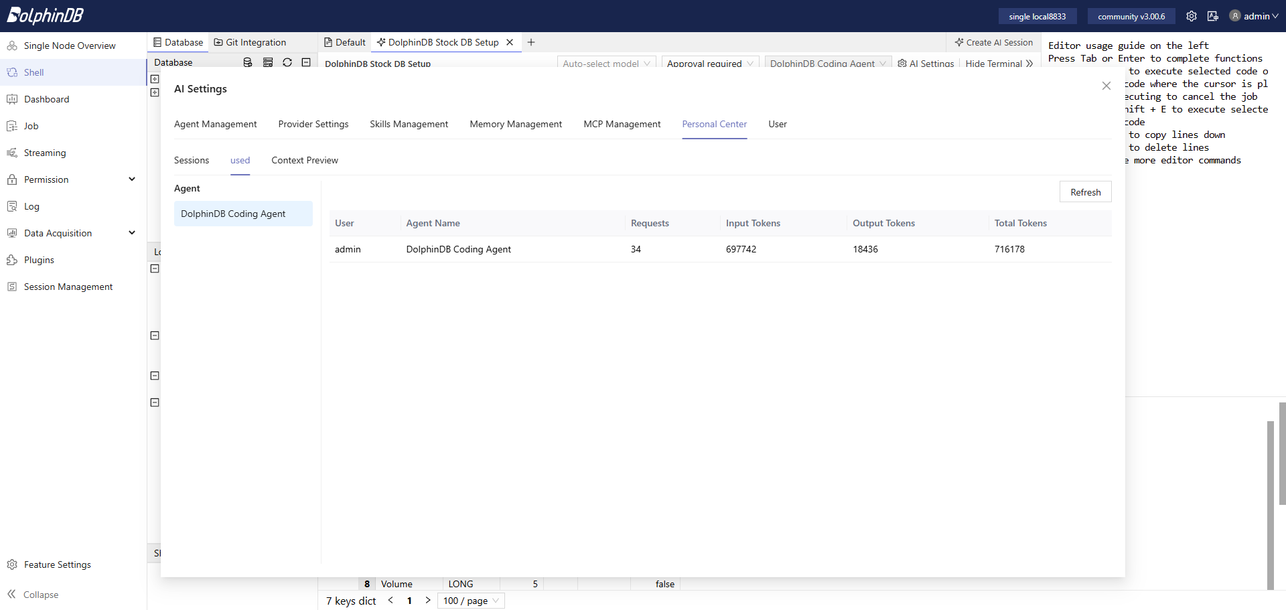The image size is (1286, 610).
Task: Click the Job sidebar icon
Action: pos(12,126)
